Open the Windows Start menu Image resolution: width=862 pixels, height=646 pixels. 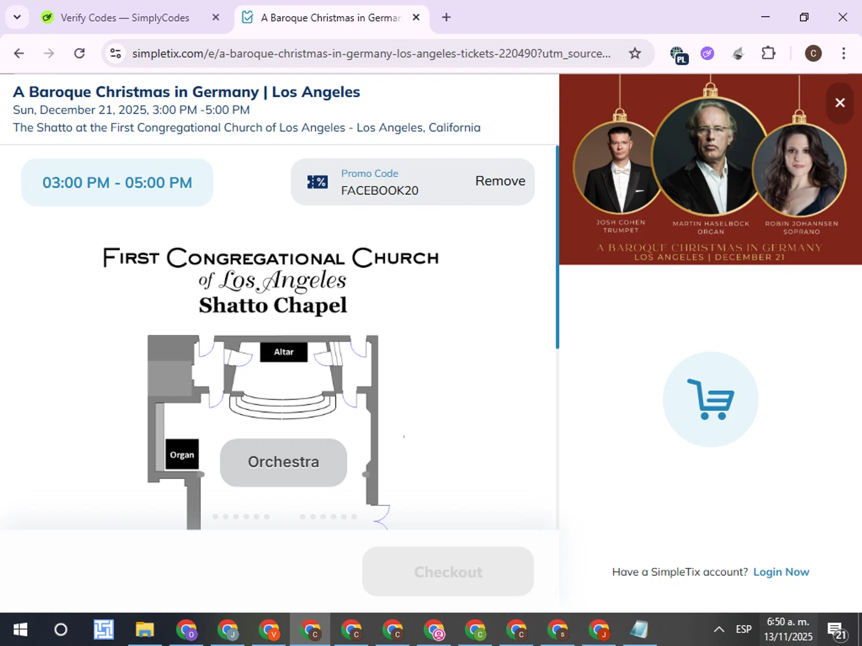coord(20,629)
